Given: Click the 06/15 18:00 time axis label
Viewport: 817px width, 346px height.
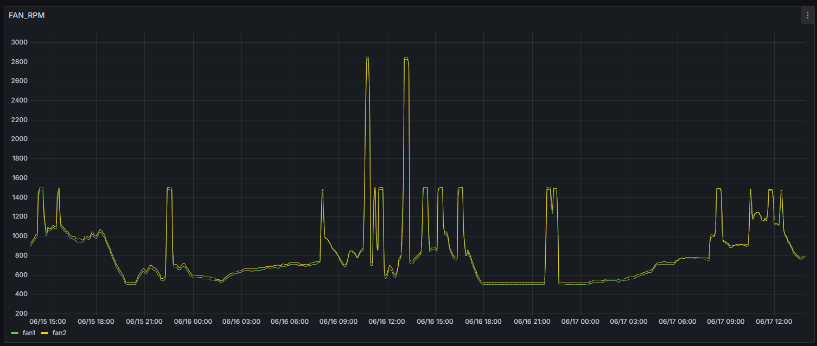Looking at the screenshot, I should [96, 322].
